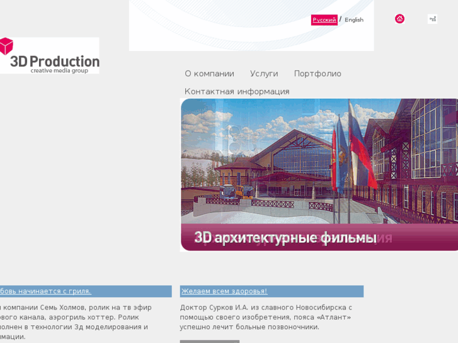The width and height of the screenshot is (458, 343).
Task: Open the Портфолио menu item
Action: (318, 74)
